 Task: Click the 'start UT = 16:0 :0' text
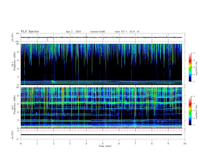(x=127, y=32)
